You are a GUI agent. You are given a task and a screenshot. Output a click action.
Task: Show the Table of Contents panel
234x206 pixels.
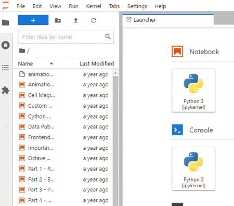[6, 68]
